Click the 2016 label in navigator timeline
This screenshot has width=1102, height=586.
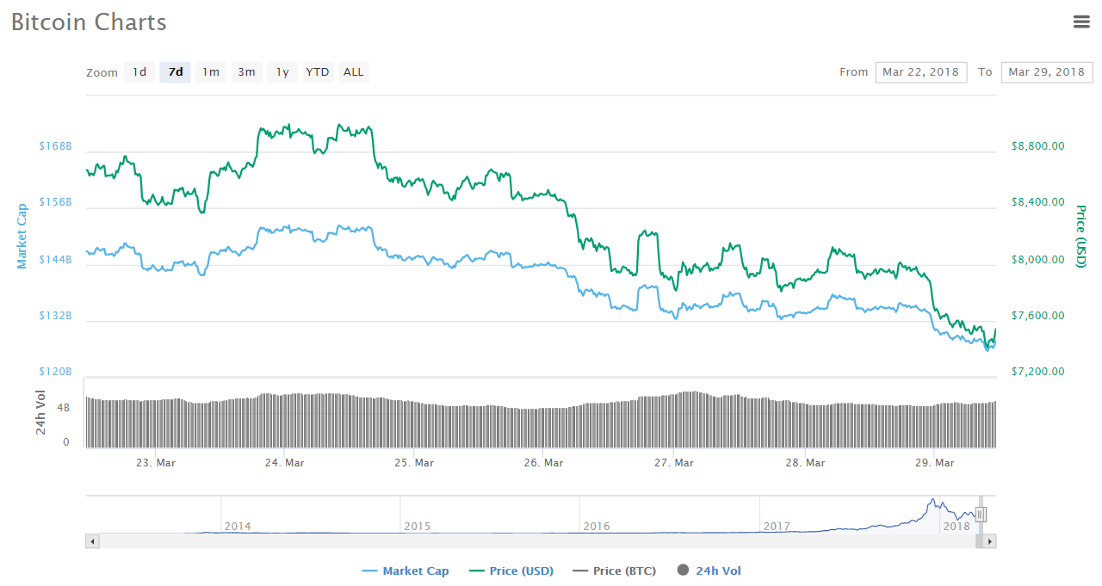click(597, 526)
